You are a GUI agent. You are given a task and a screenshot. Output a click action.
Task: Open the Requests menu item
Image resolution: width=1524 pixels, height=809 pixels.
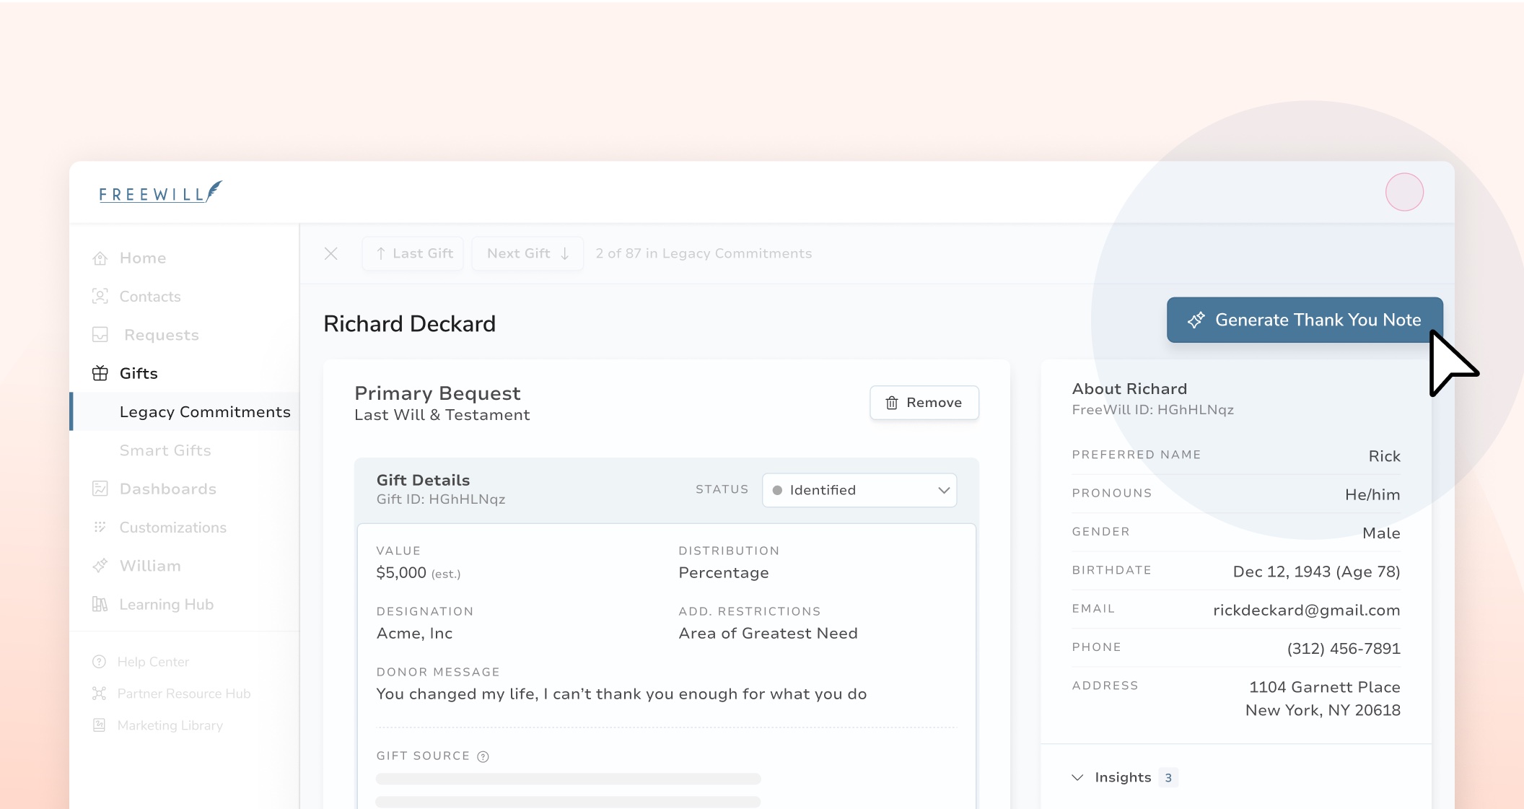162,335
